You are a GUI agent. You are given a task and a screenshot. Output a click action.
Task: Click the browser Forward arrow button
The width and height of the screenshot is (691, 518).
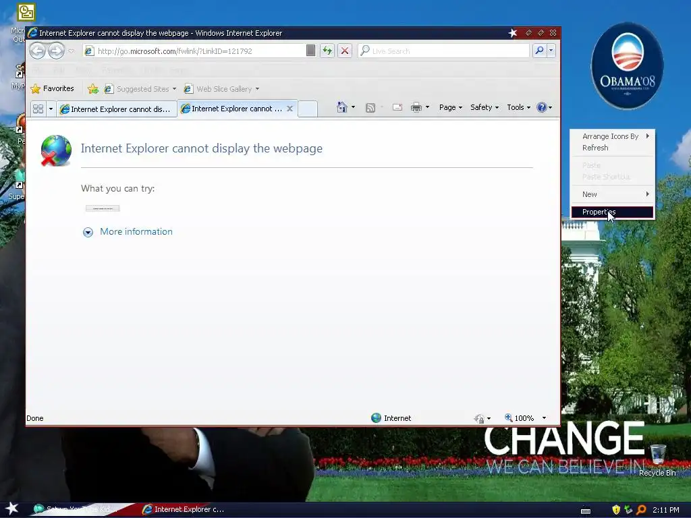56,51
